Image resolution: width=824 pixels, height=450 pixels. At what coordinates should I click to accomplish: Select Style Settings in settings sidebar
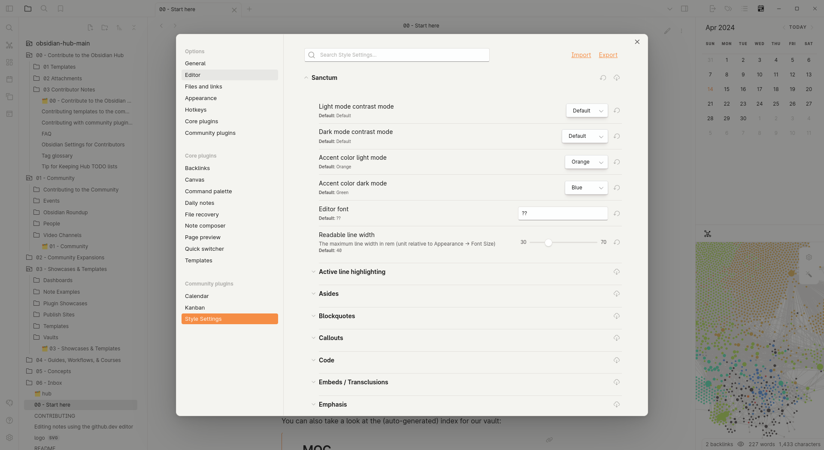(230, 319)
